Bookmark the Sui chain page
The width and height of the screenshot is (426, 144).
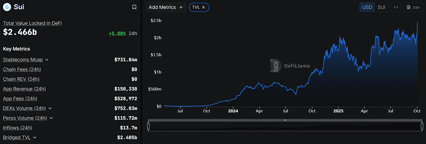(134, 7)
